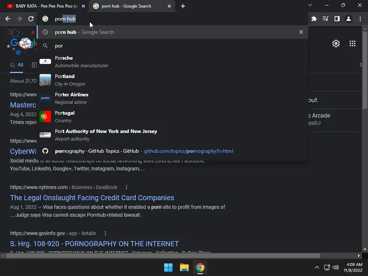Open the Chrome extensions puzzle icon

314,19
